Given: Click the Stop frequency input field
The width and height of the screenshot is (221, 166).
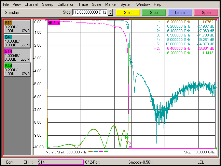Looking at the screenshot, I should point(90,12).
